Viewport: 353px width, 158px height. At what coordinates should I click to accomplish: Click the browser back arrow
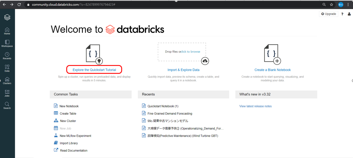pos(4,4)
